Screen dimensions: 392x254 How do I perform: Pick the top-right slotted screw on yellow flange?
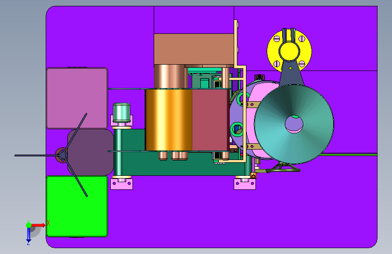[x=302, y=39]
